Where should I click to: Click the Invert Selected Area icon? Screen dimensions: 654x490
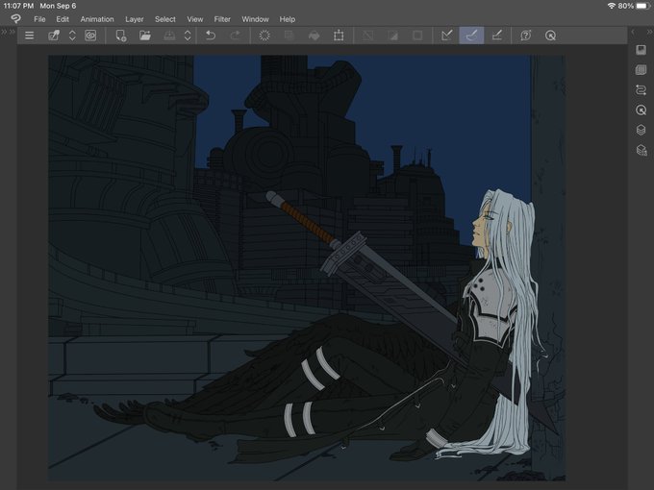tap(392, 36)
